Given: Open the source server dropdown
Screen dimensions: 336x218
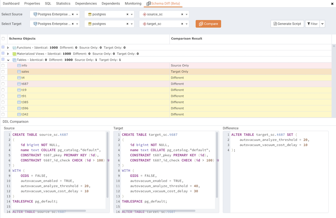Looking at the screenshot, I should click(77, 15).
